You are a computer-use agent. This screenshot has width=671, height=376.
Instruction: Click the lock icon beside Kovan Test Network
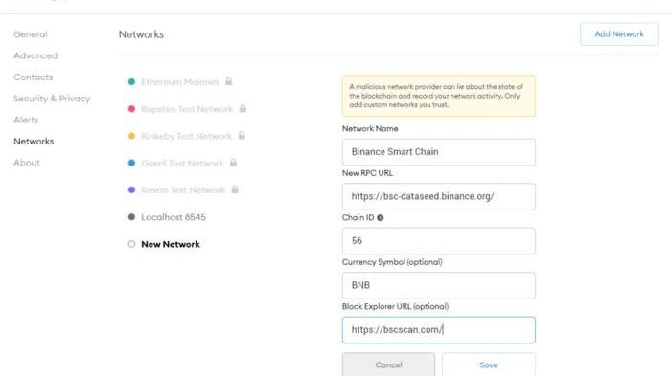click(x=235, y=189)
